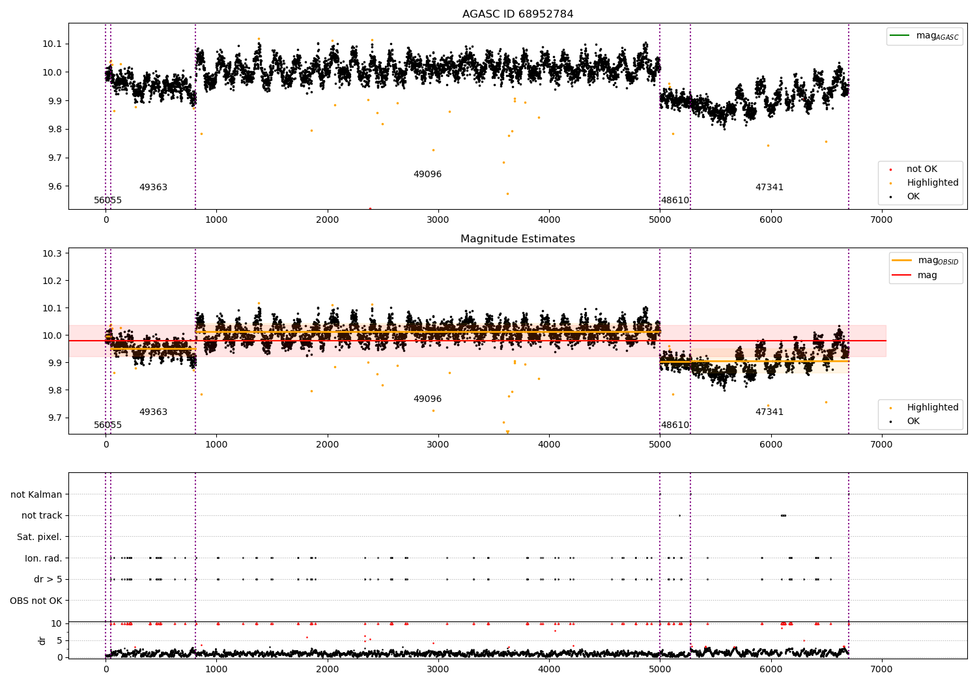Click obsid label 49363 in Magnitude Estimates plot
Screen dimensions: 977x684
click(x=153, y=412)
